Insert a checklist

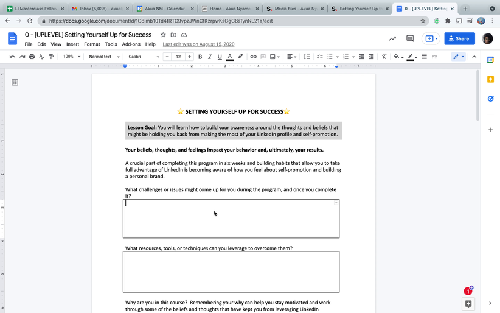[319, 57]
